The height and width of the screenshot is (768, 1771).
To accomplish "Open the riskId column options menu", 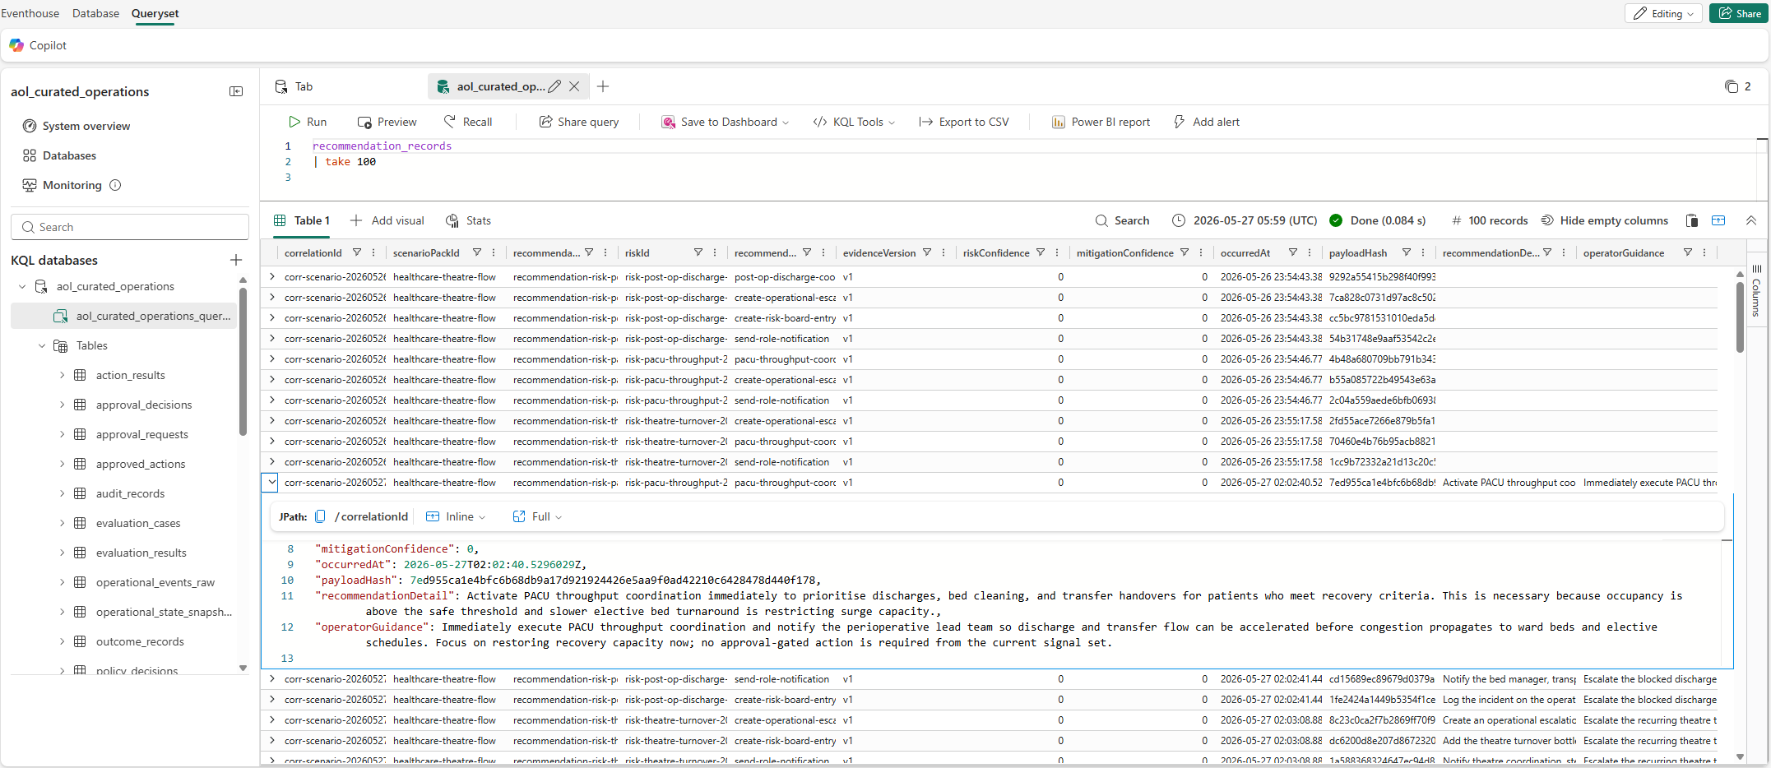I will [715, 252].
